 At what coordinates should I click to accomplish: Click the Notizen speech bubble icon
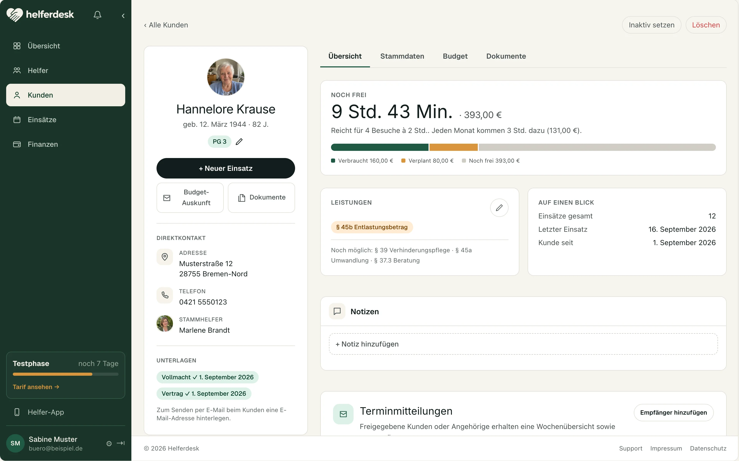[337, 311]
